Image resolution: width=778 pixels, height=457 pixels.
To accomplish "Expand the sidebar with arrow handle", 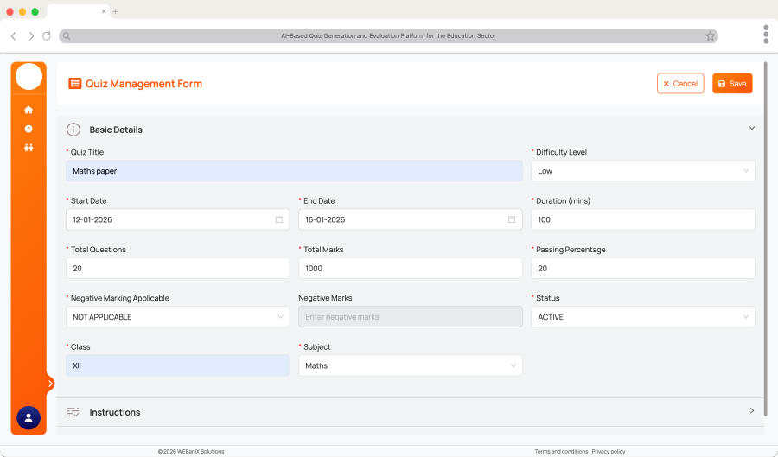I will coord(50,383).
